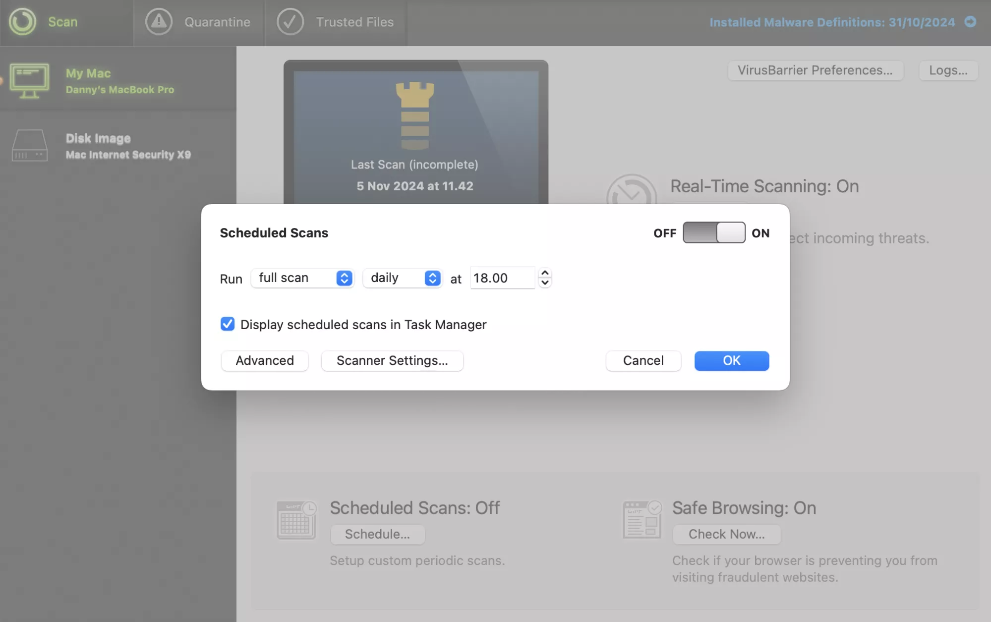
Task: Open the full scan type dropdown
Action: coord(302,278)
